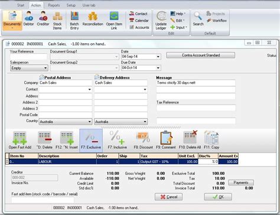Click the Contra Account Standard button
Image resolution: width=280 pixels, height=215 pixels.
[201, 56]
